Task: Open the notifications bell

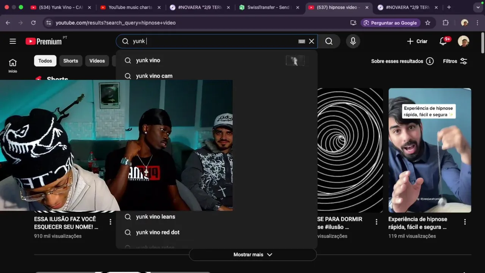Action: pos(443,41)
